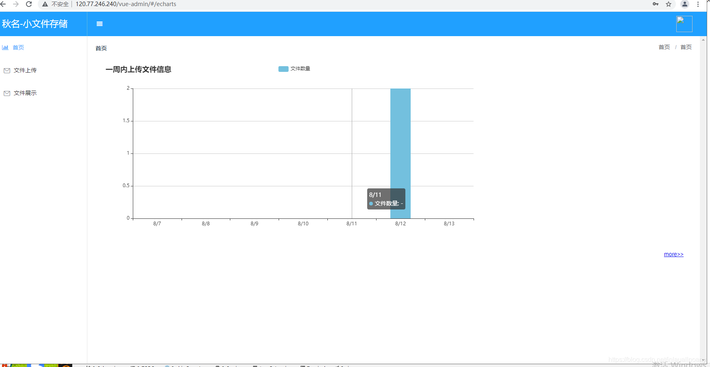Click the 8/7 axis label
The width and height of the screenshot is (710, 367).
pos(157,224)
